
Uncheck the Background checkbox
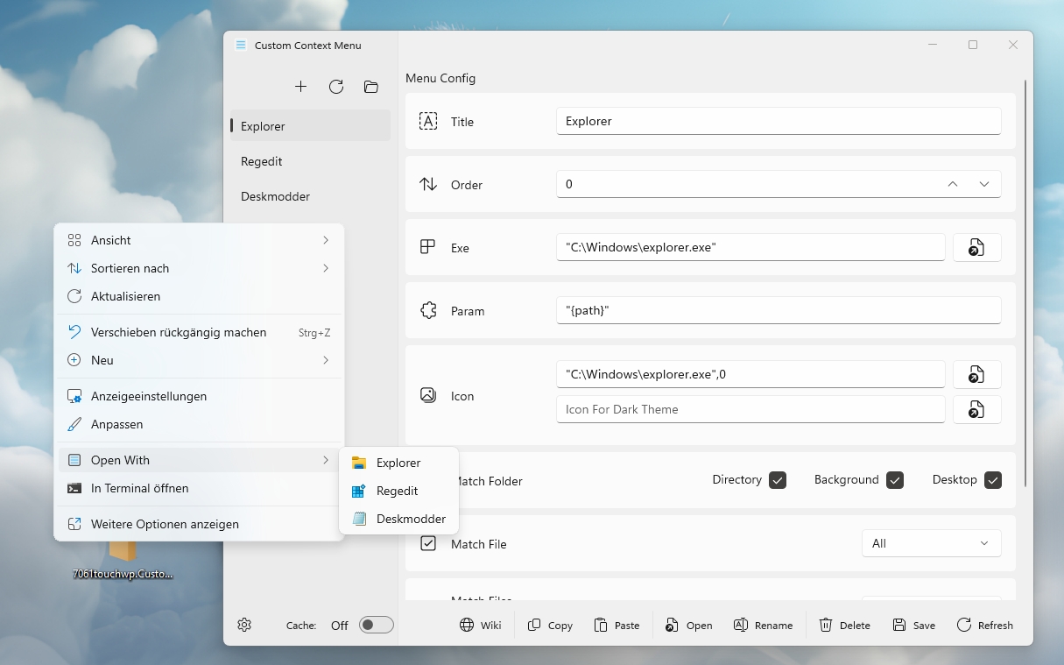(894, 480)
